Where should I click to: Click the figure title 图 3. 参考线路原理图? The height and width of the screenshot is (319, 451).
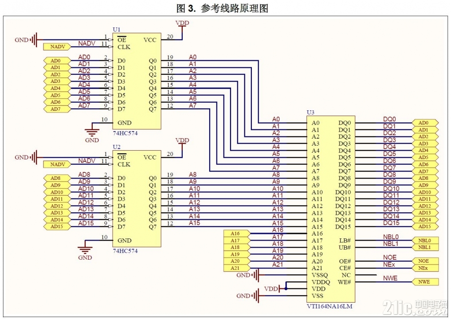point(222,8)
